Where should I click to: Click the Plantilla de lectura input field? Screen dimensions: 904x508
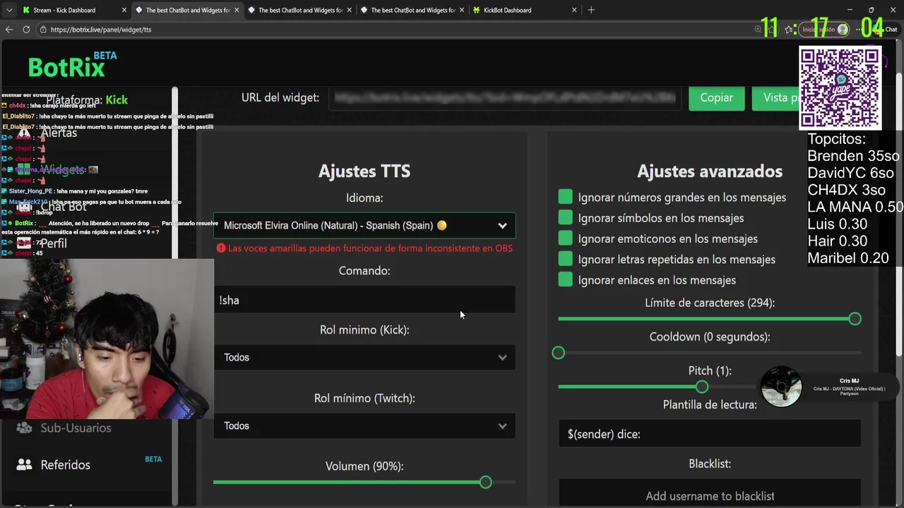coord(709,434)
